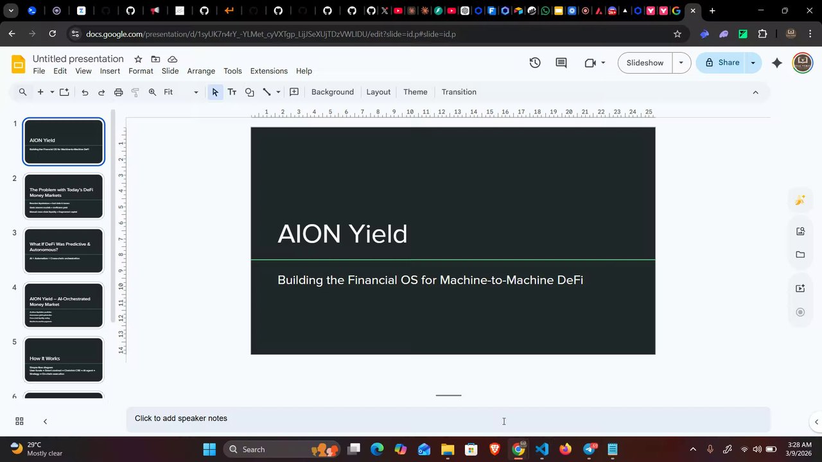This screenshot has height=462, width=822.
Task: Open the Gemini sparkle icon
Action: click(x=777, y=63)
